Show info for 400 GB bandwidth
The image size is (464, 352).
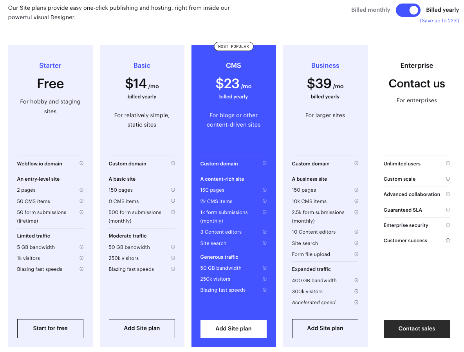(x=356, y=280)
